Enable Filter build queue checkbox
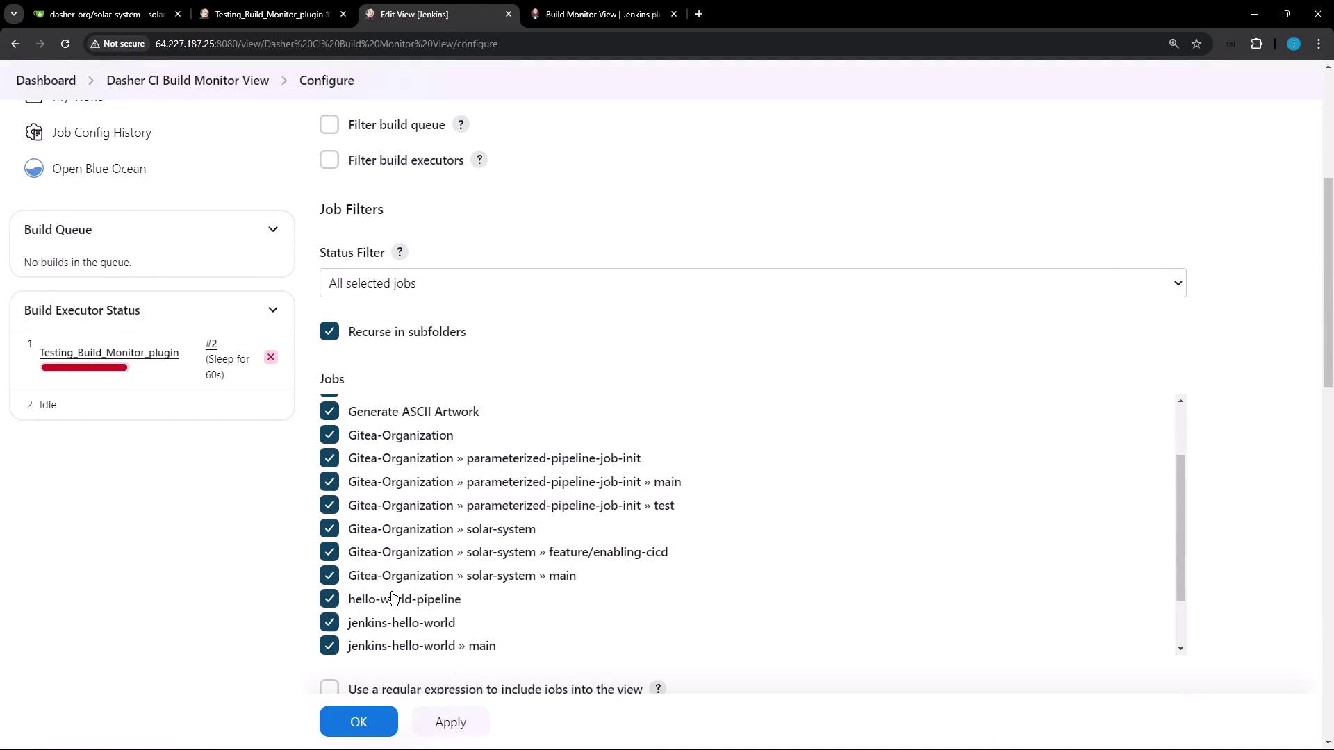This screenshot has width=1334, height=750. (329, 124)
